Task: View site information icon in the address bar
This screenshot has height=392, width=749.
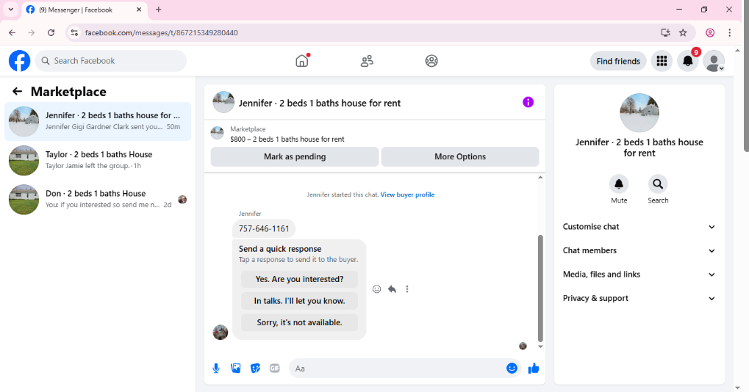Action: [x=74, y=32]
